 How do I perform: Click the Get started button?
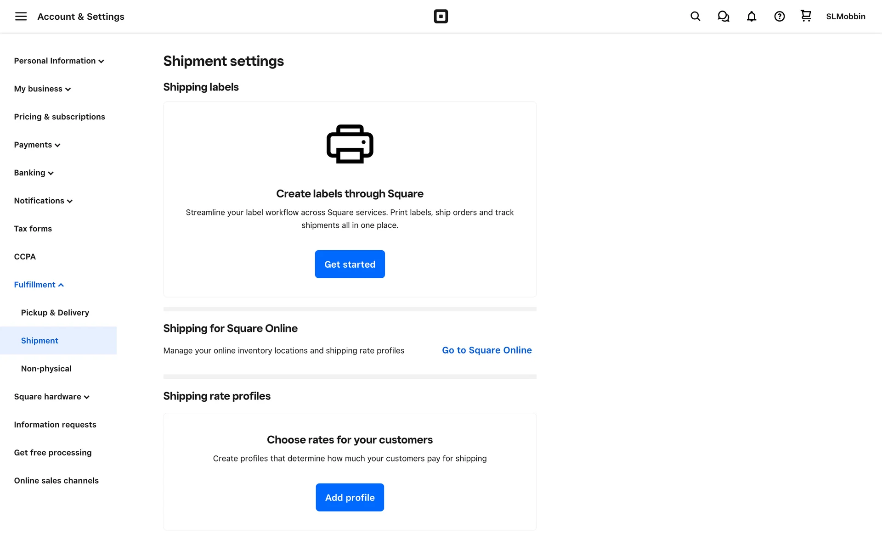[350, 264]
